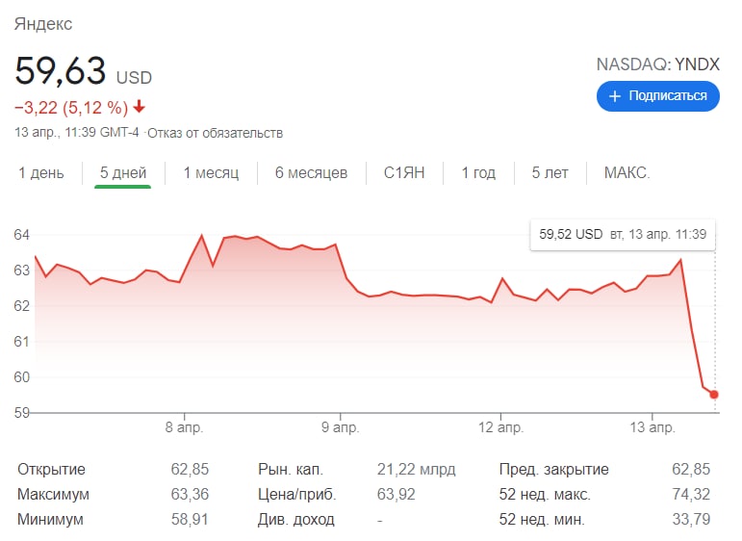
Task: Open the Отказ от обязательств disclaimer link
Action: point(215,133)
